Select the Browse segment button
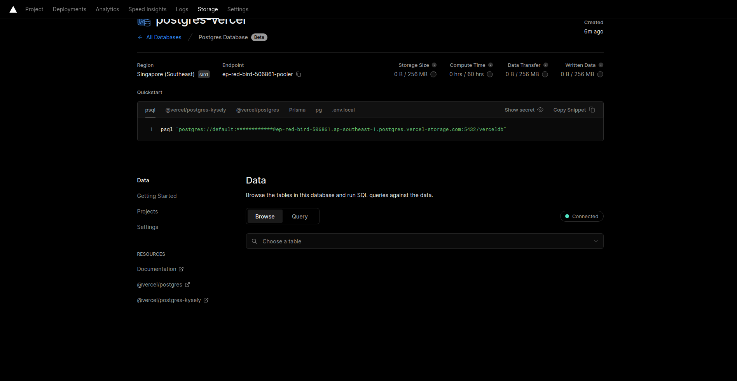The width and height of the screenshot is (737, 381). pos(265,217)
